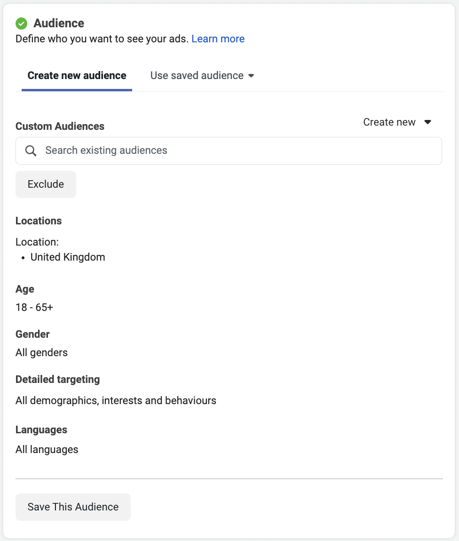Click the Age range 18 - 65+
Viewport: 459px width, 541px height.
pos(34,307)
